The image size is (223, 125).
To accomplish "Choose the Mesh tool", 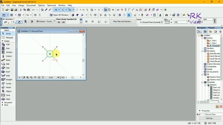I will (x=8, y=99).
